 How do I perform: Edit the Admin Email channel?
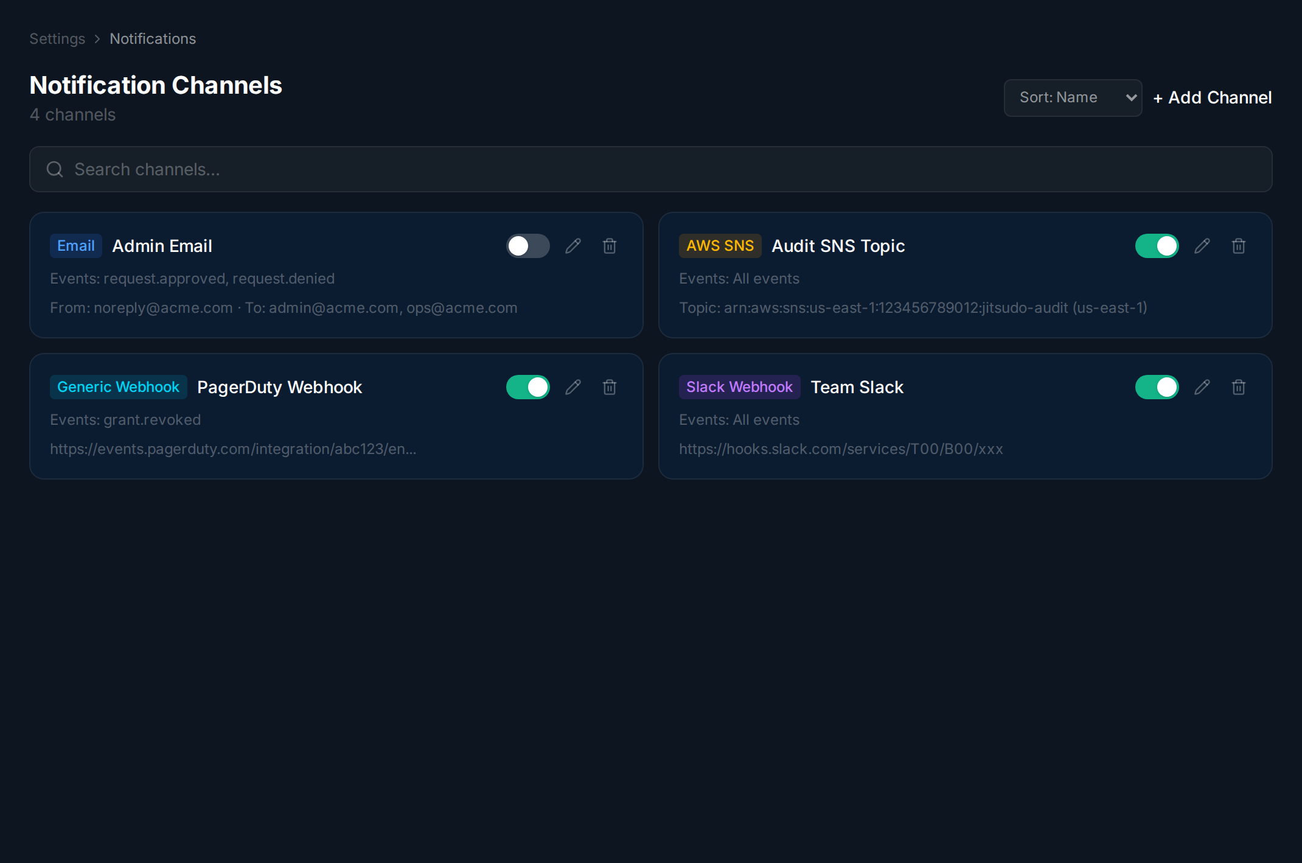(573, 246)
